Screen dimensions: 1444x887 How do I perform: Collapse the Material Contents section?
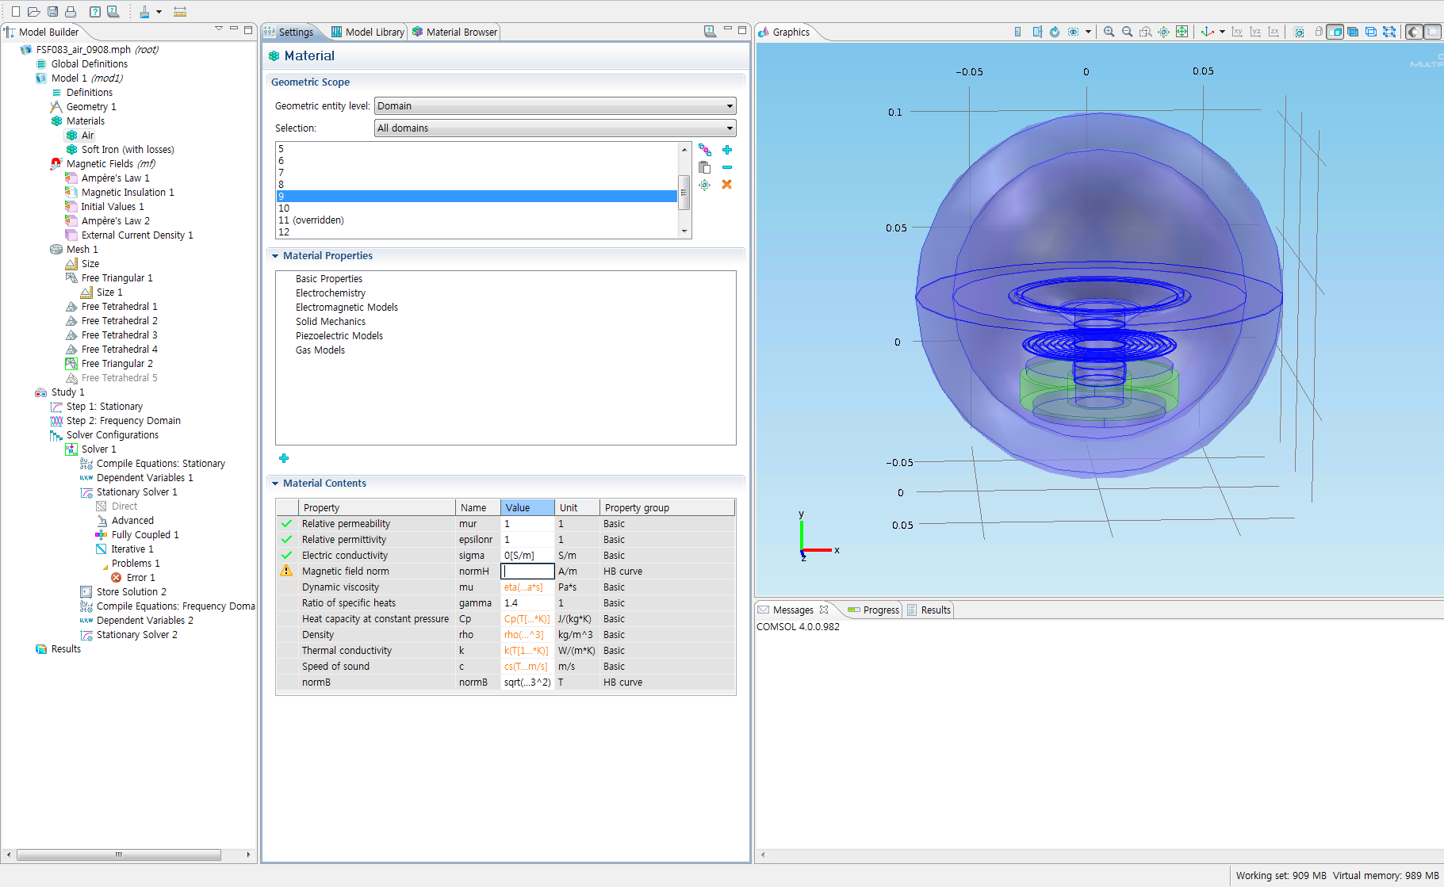point(275,484)
